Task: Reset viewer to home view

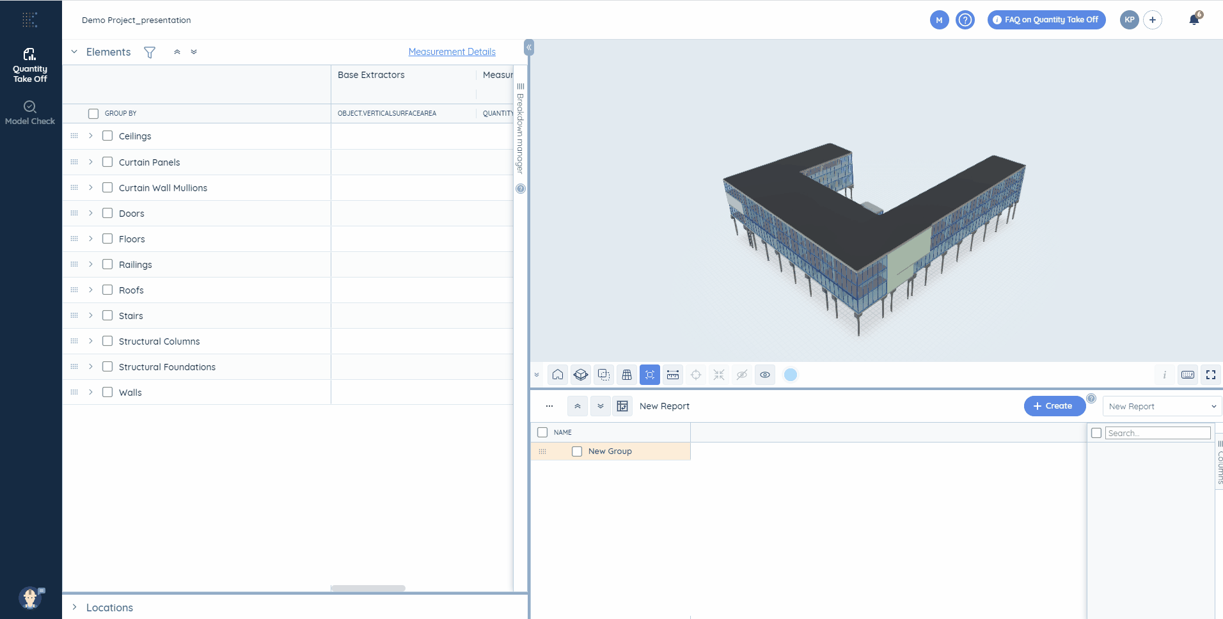Action: pos(558,375)
